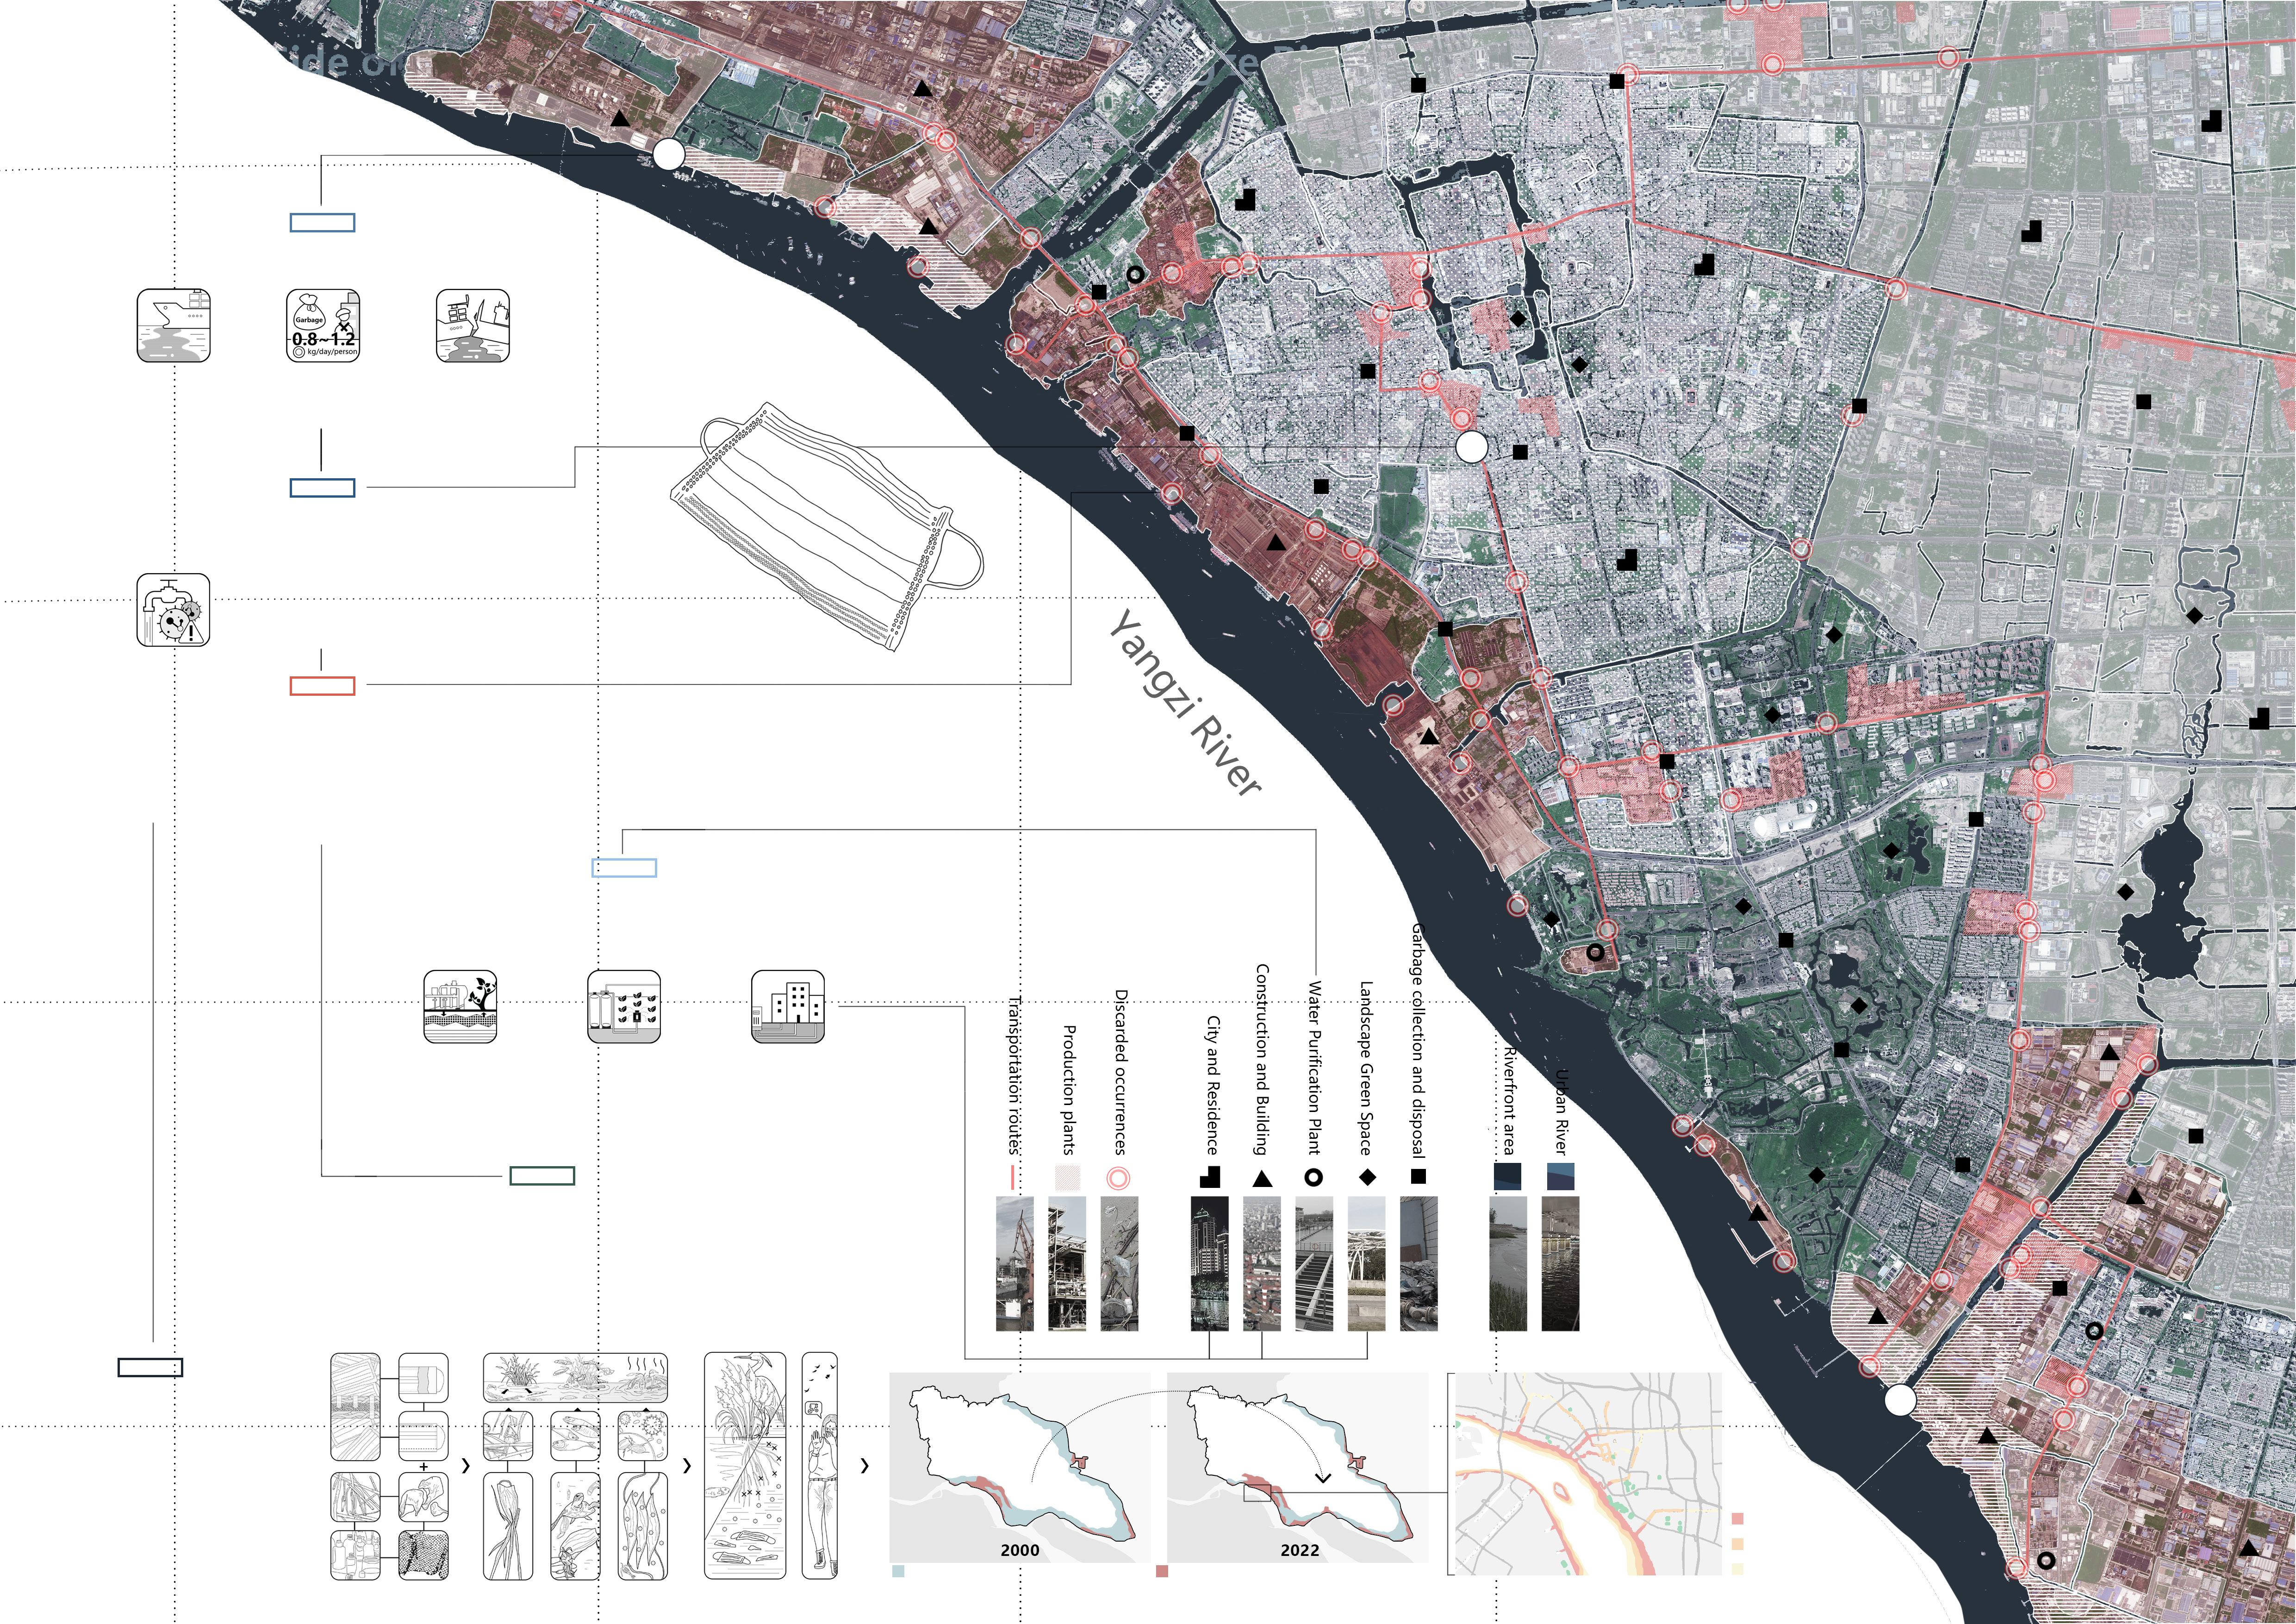Screen dimensions: 2296x1624
Task: Select the red-outlined empty box
Action: point(322,686)
